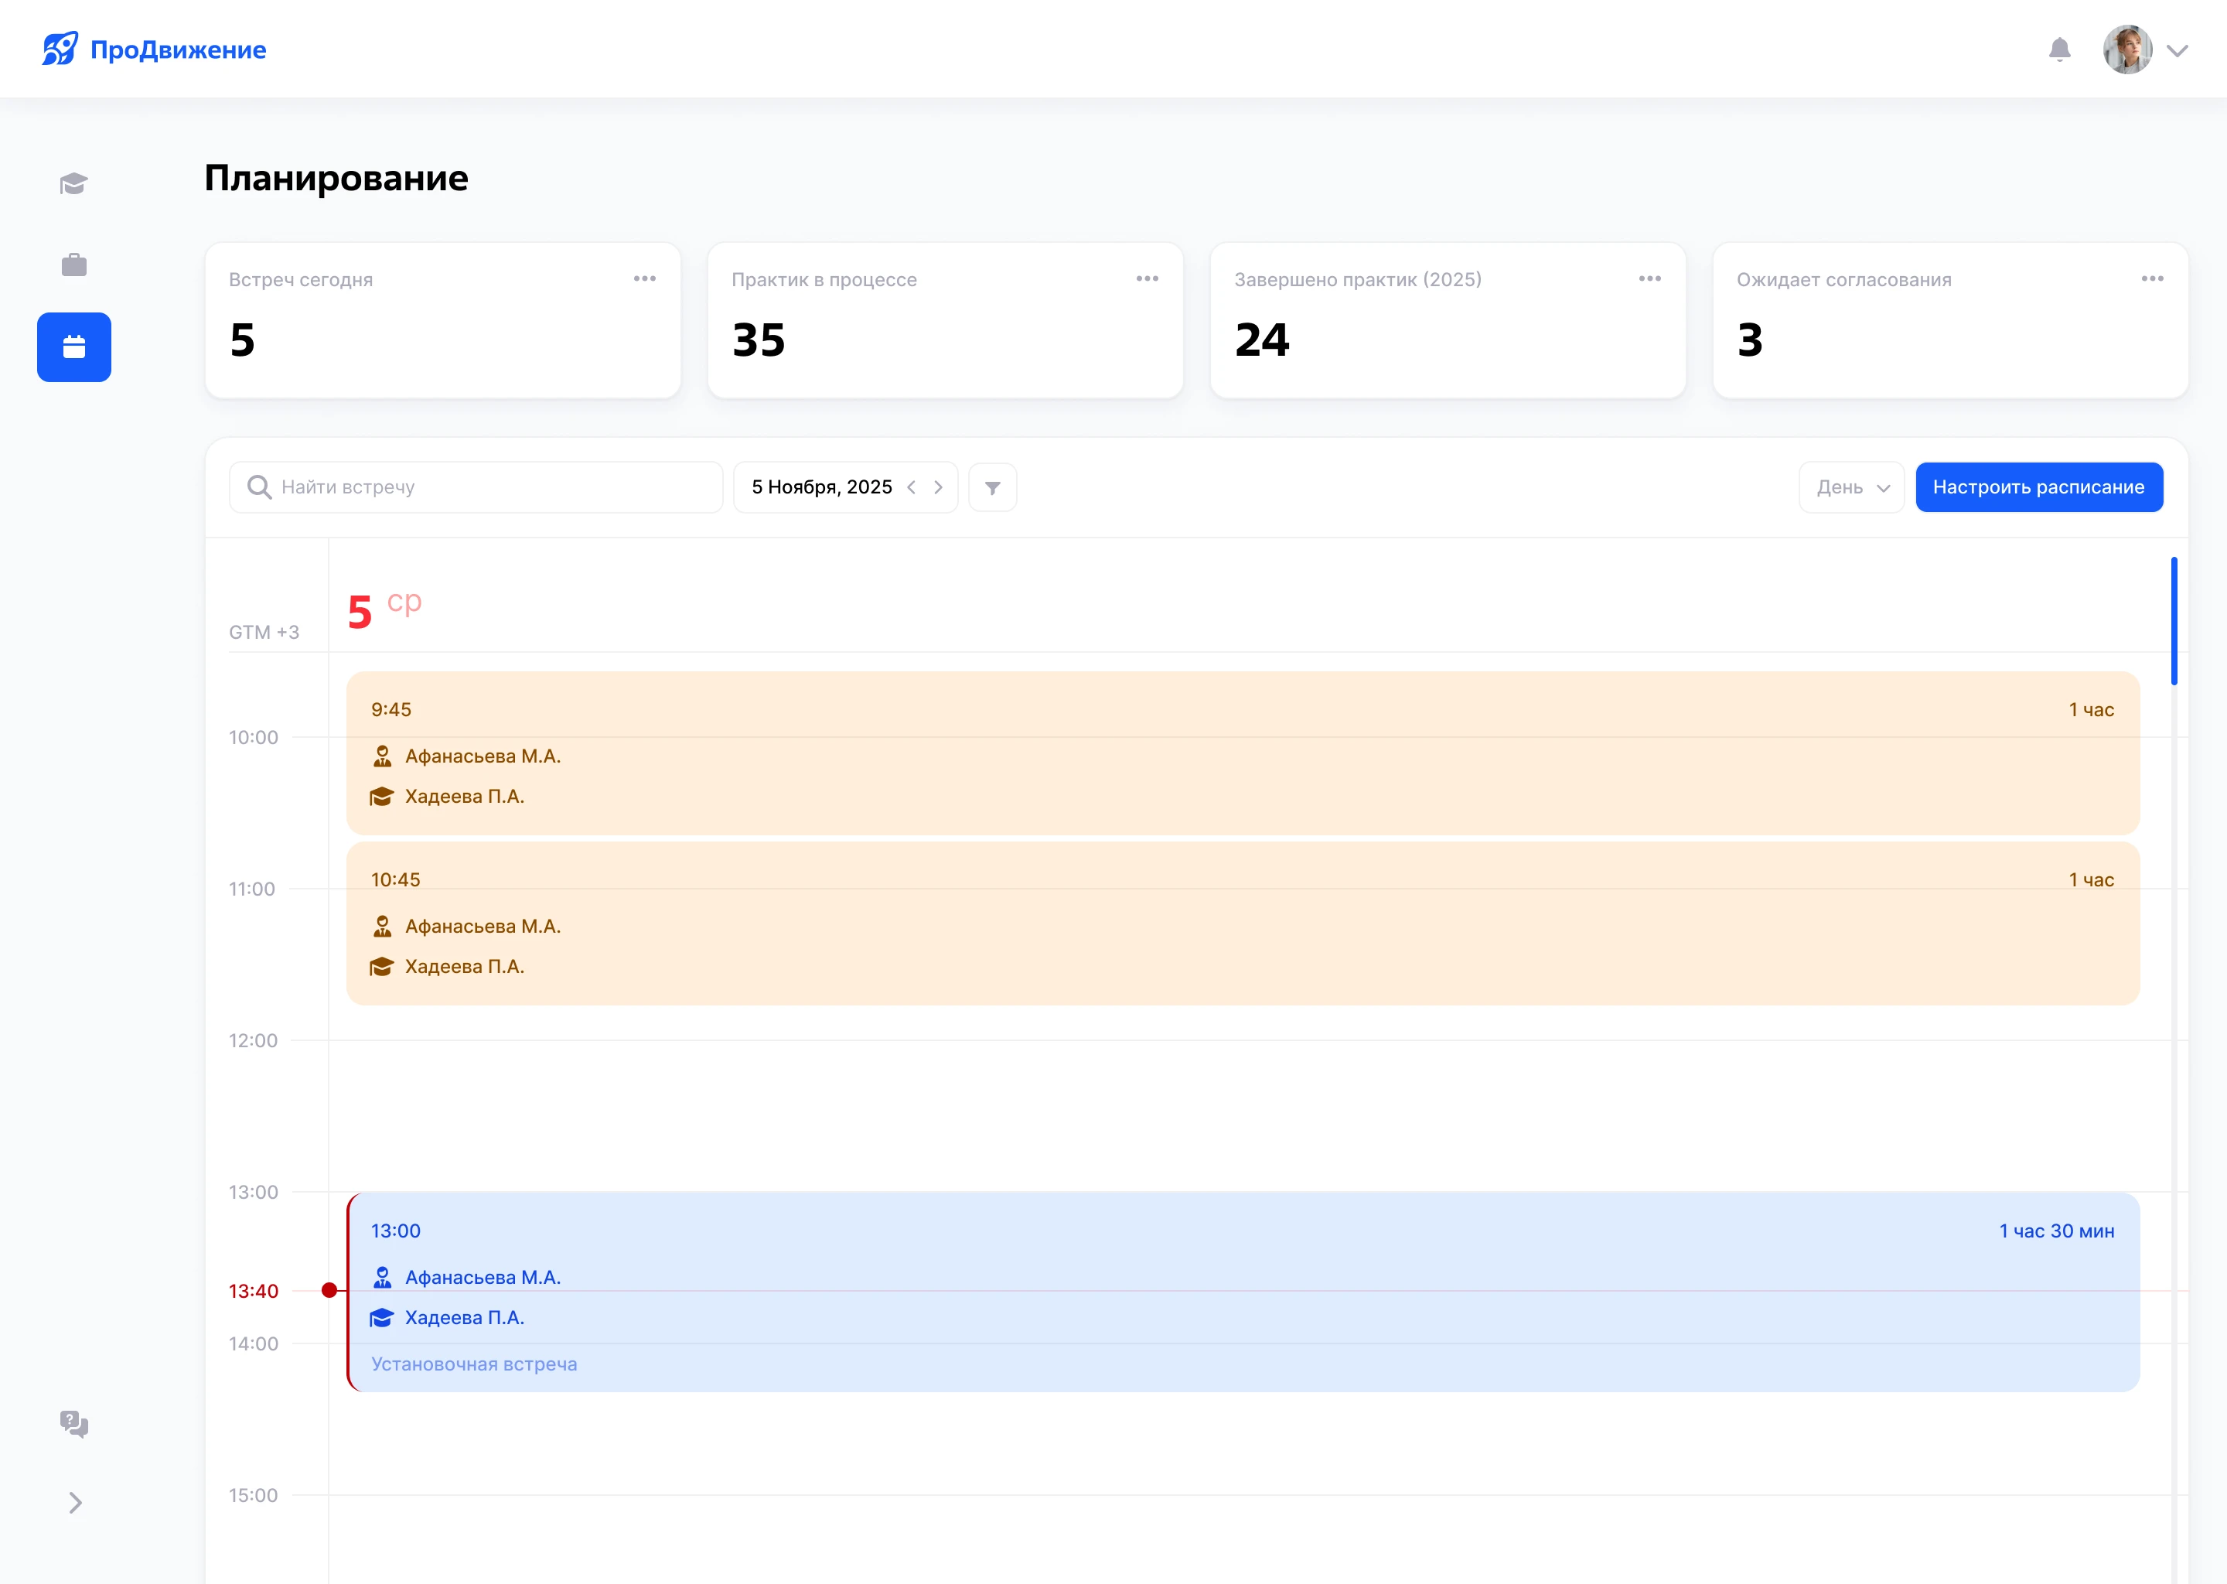Expand the profile menu chevron
This screenshot has width=2227, height=1584.
click(x=2178, y=51)
